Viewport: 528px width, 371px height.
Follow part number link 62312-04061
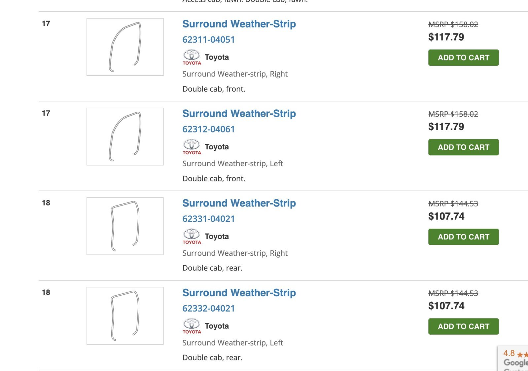point(209,129)
